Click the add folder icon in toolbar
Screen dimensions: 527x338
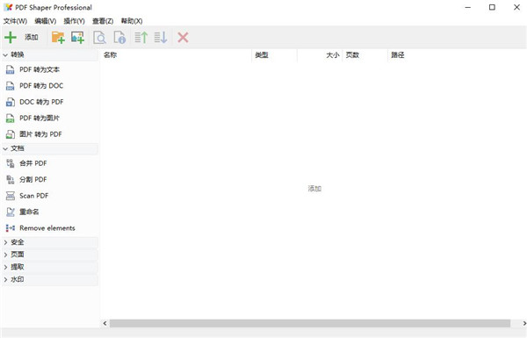(58, 37)
